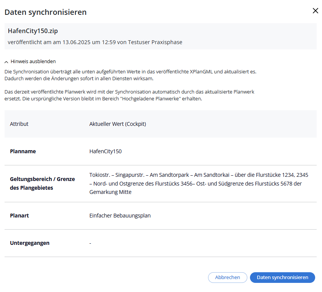Viewport: 322px width, 292px height.
Task: Click the hint paragraph mentioning 'Hochgeladene Planwerke'
Action: (129, 95)
